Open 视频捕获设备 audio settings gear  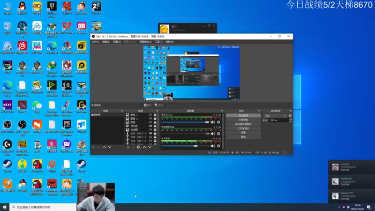[x=218, y=134]
